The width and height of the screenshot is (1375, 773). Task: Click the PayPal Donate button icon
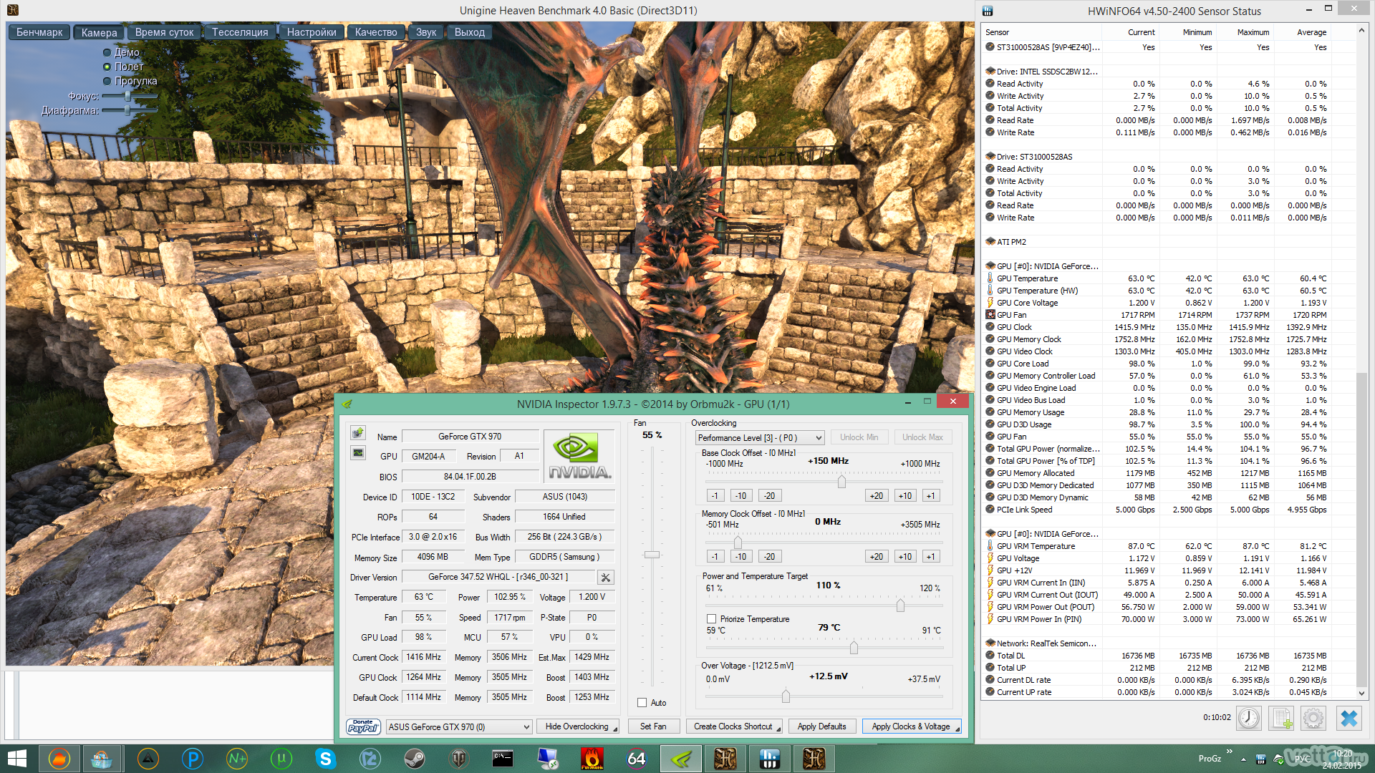[x=363, y=726]
